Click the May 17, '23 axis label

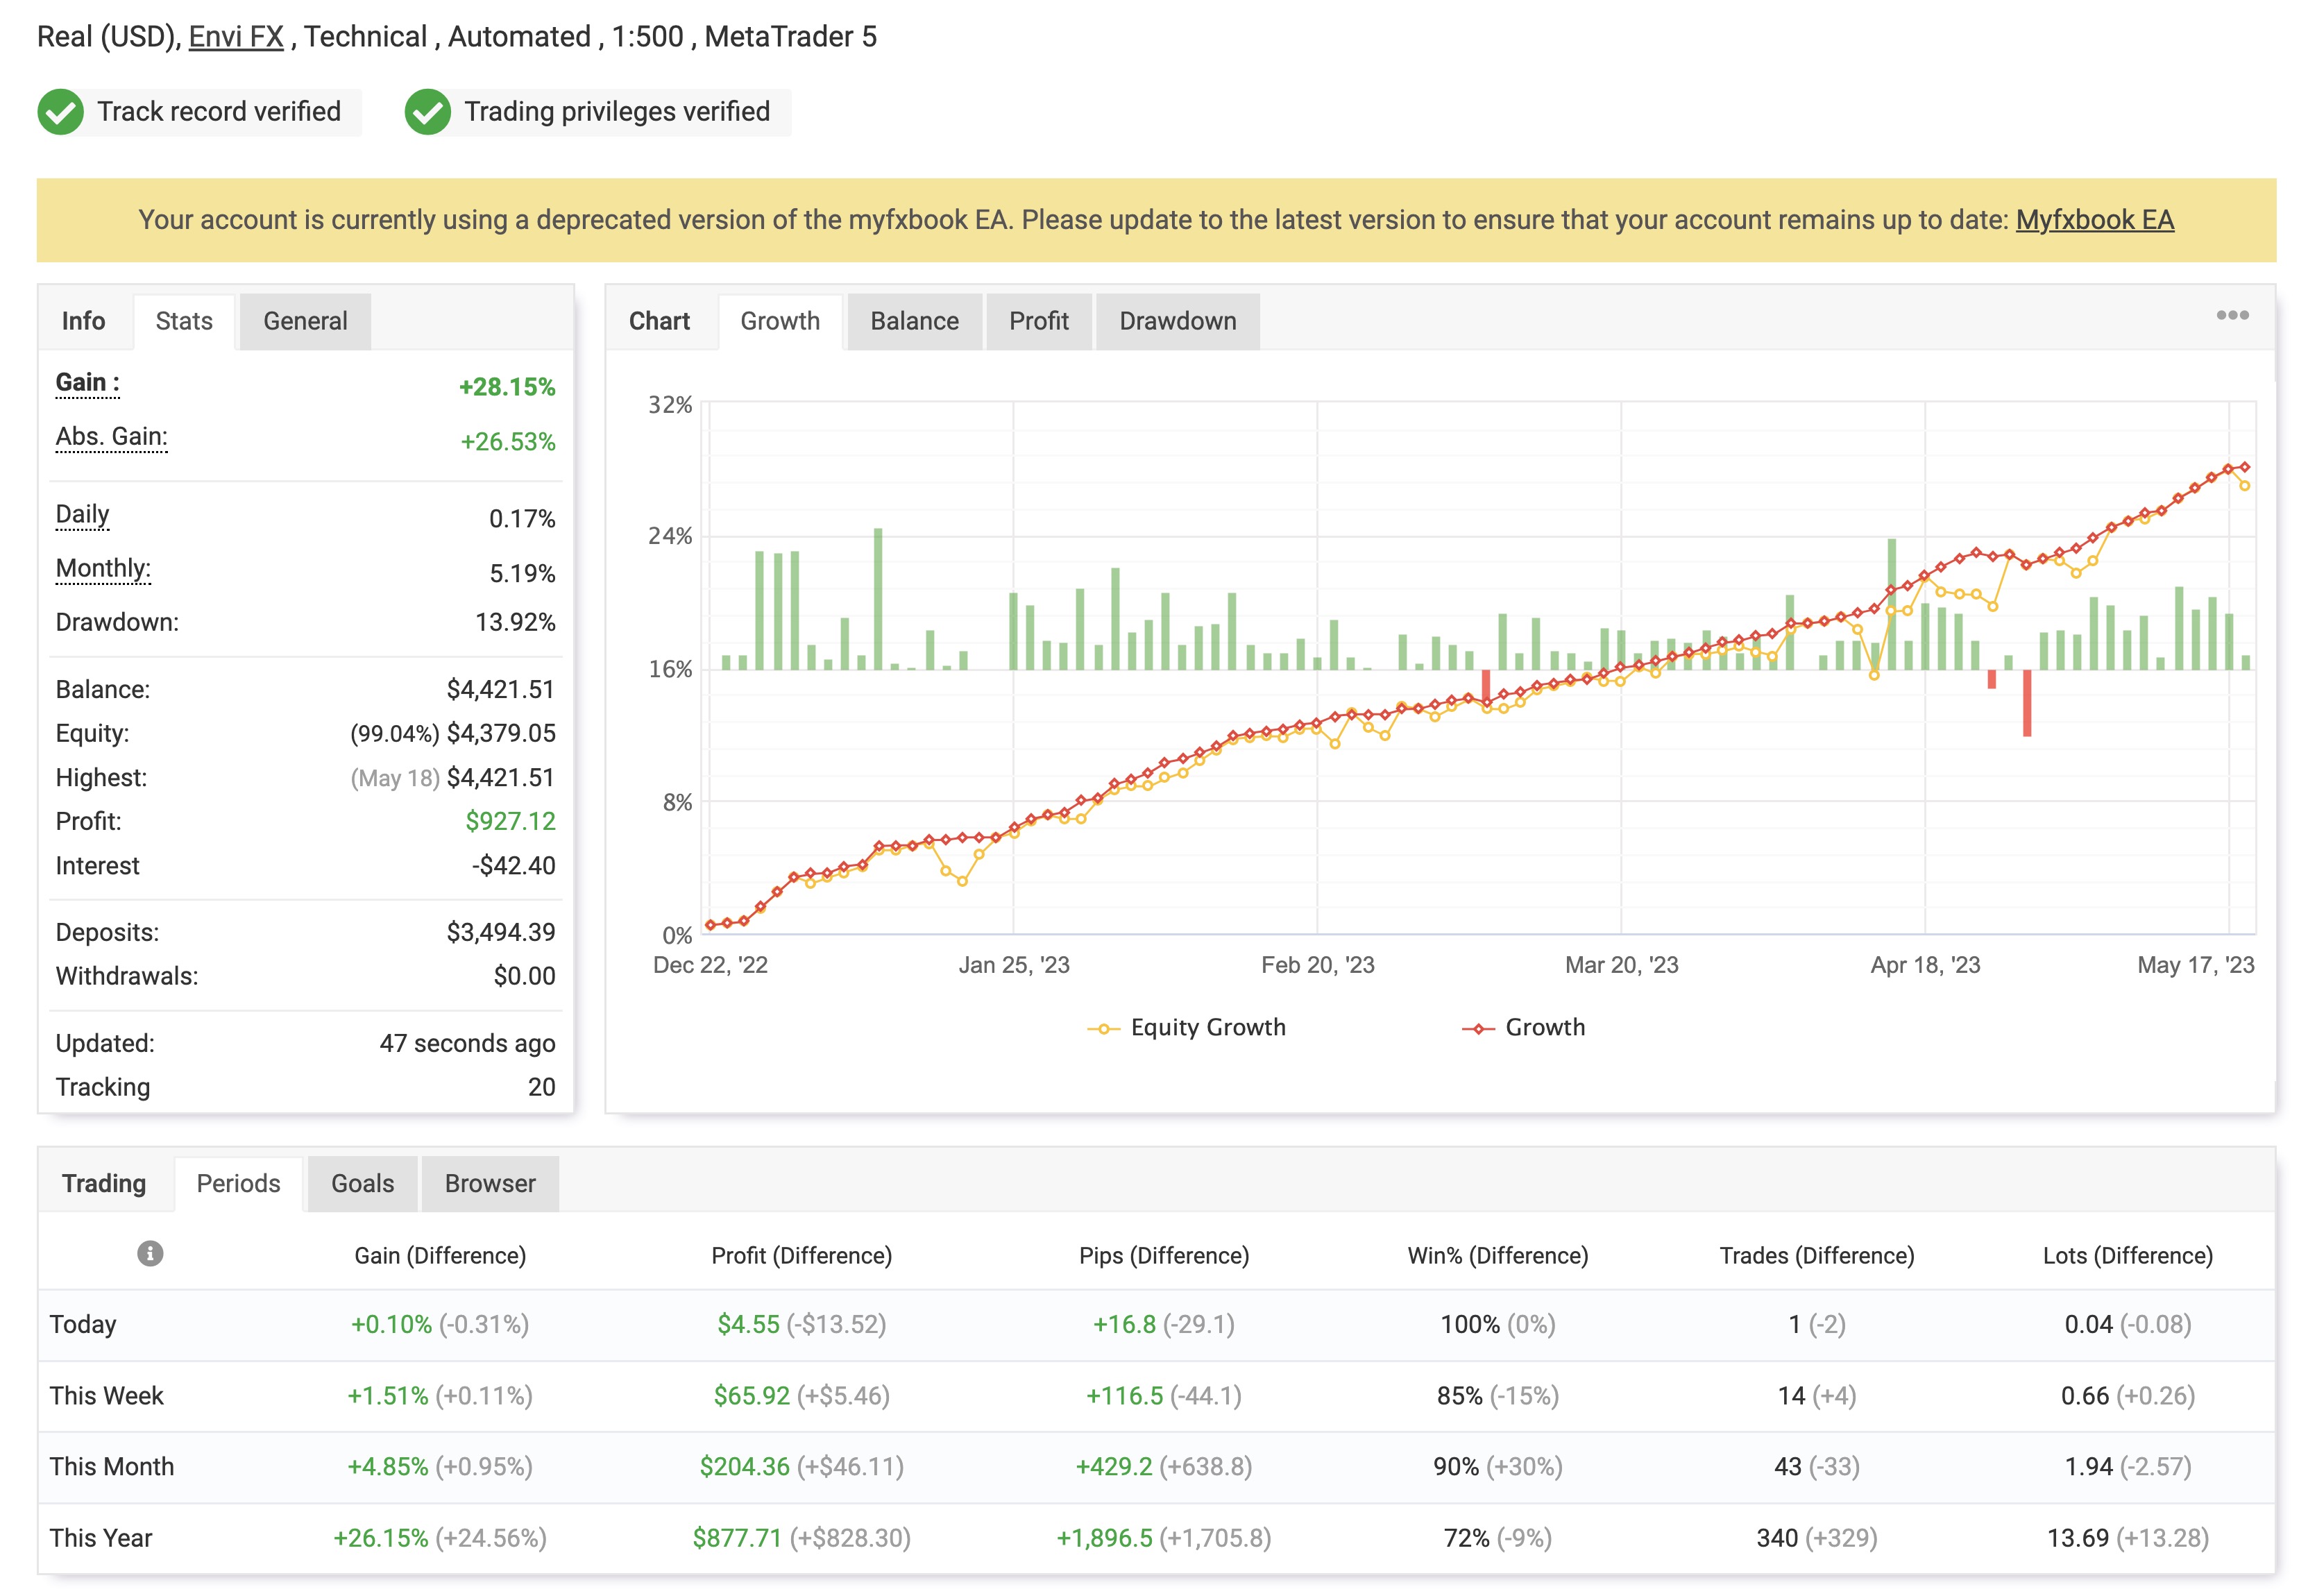[2195, 965]
